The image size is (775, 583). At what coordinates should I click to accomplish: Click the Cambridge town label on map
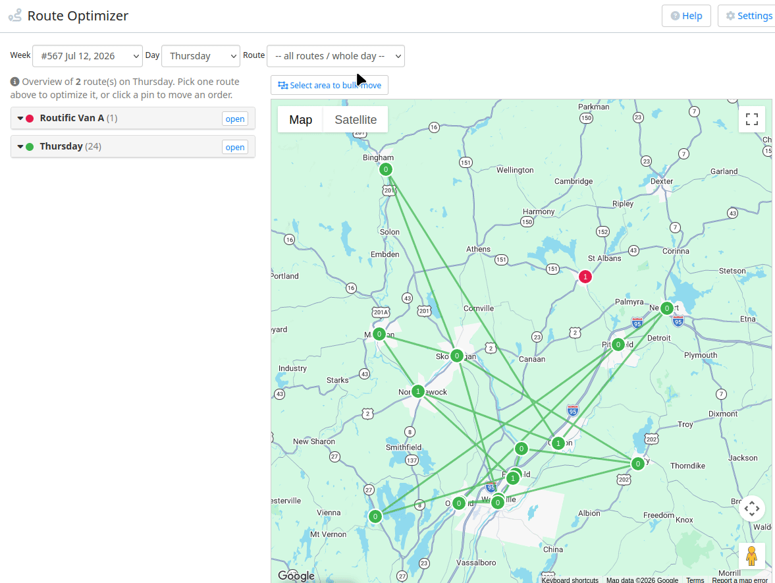[574, 181]
